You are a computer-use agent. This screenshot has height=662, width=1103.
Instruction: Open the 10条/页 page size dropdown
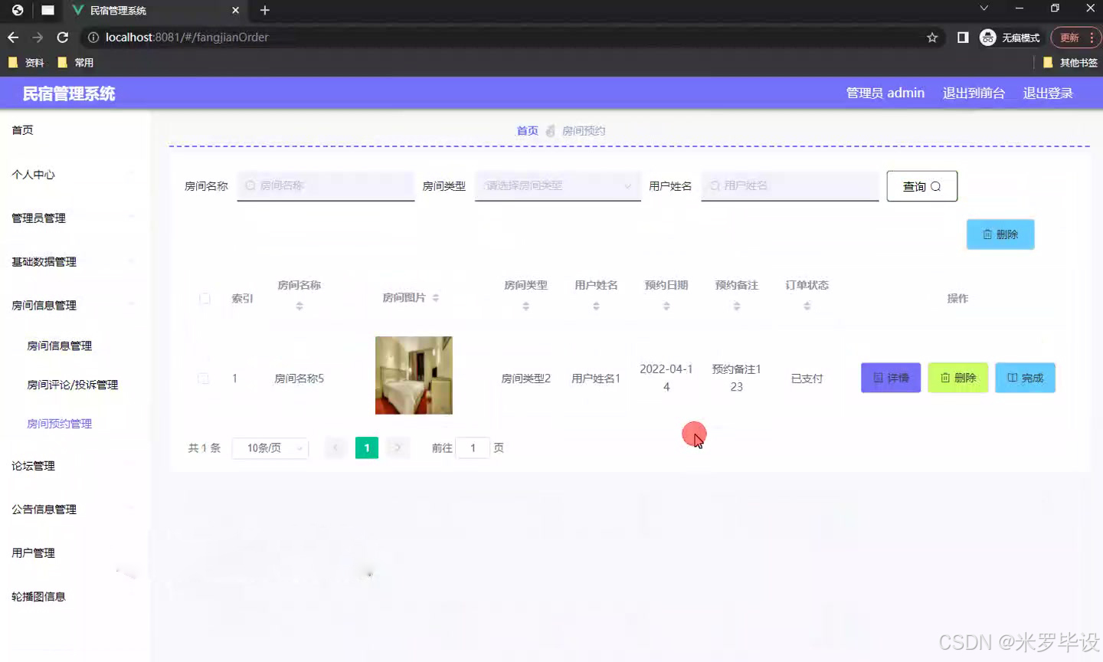pos(270,447)
